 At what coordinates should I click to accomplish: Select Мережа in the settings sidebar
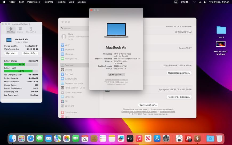click(x=67, y=54)
